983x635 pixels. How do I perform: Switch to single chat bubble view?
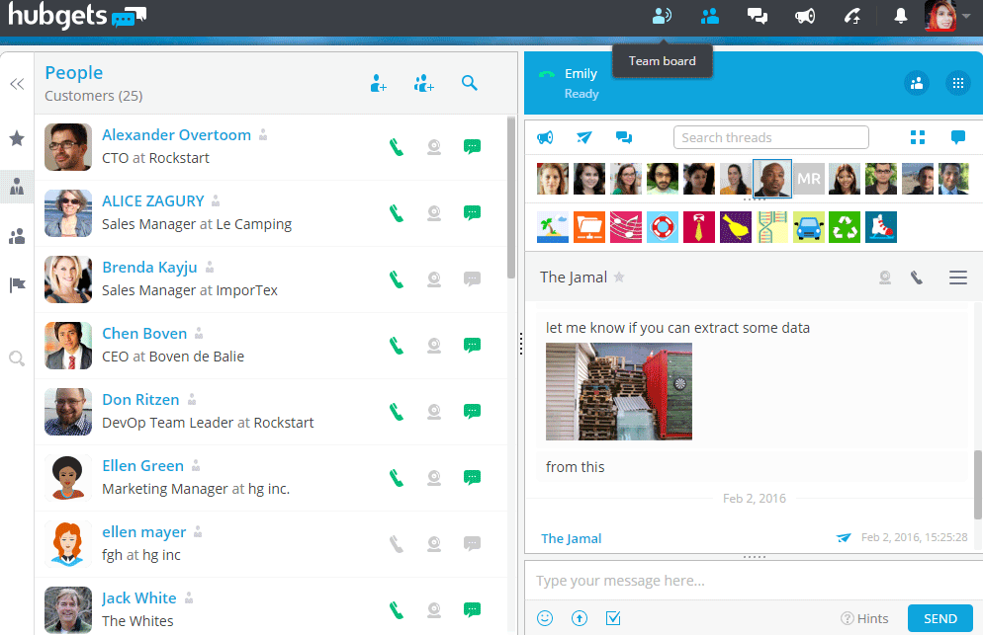tap(957, 137)
